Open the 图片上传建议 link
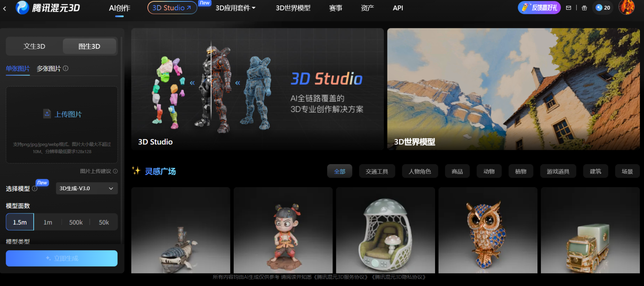The width and height of the screenshot is (644, 286). [x=96, y=171]
